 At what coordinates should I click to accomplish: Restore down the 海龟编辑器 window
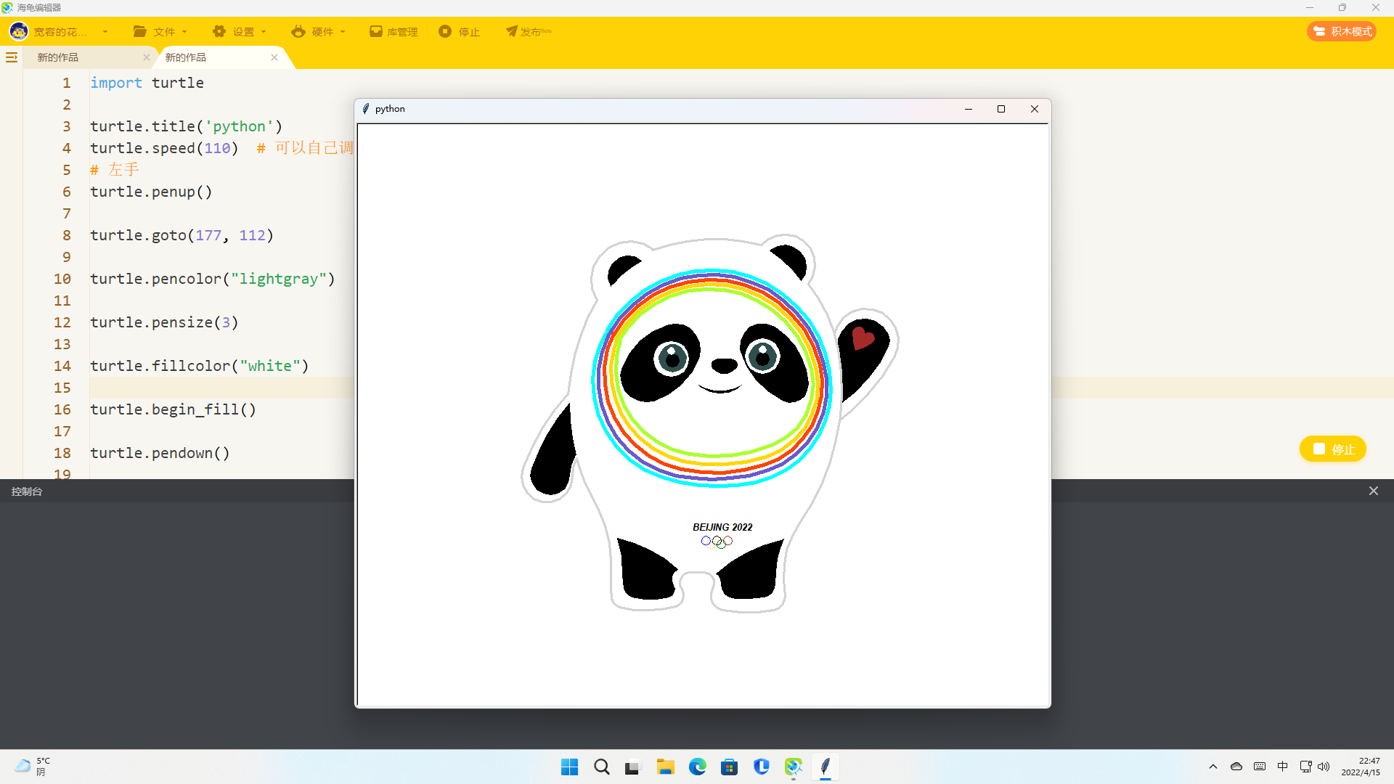[1342, 7]
